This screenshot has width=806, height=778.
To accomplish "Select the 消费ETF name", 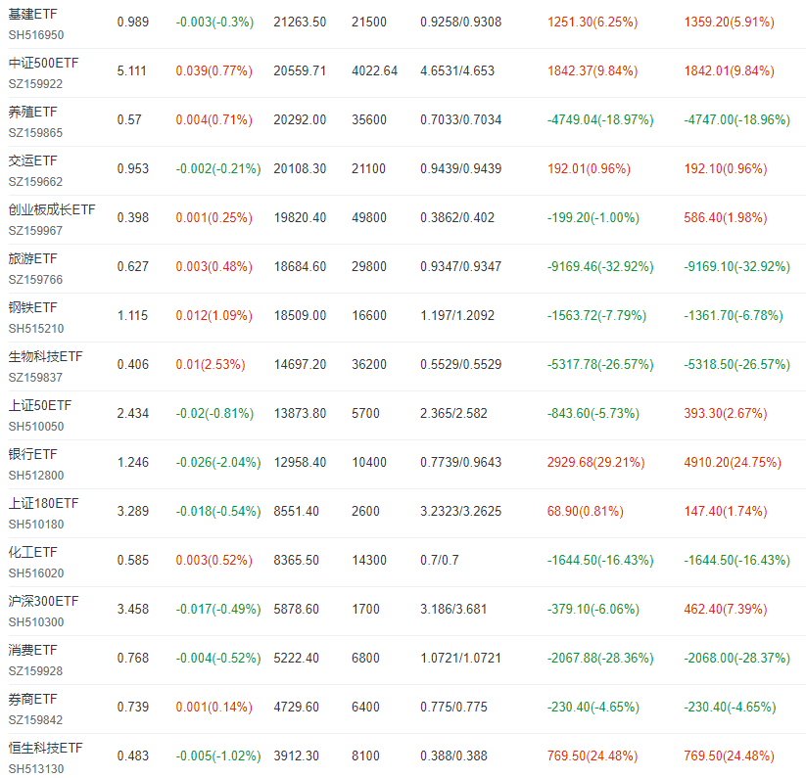I will pos(33,650).
